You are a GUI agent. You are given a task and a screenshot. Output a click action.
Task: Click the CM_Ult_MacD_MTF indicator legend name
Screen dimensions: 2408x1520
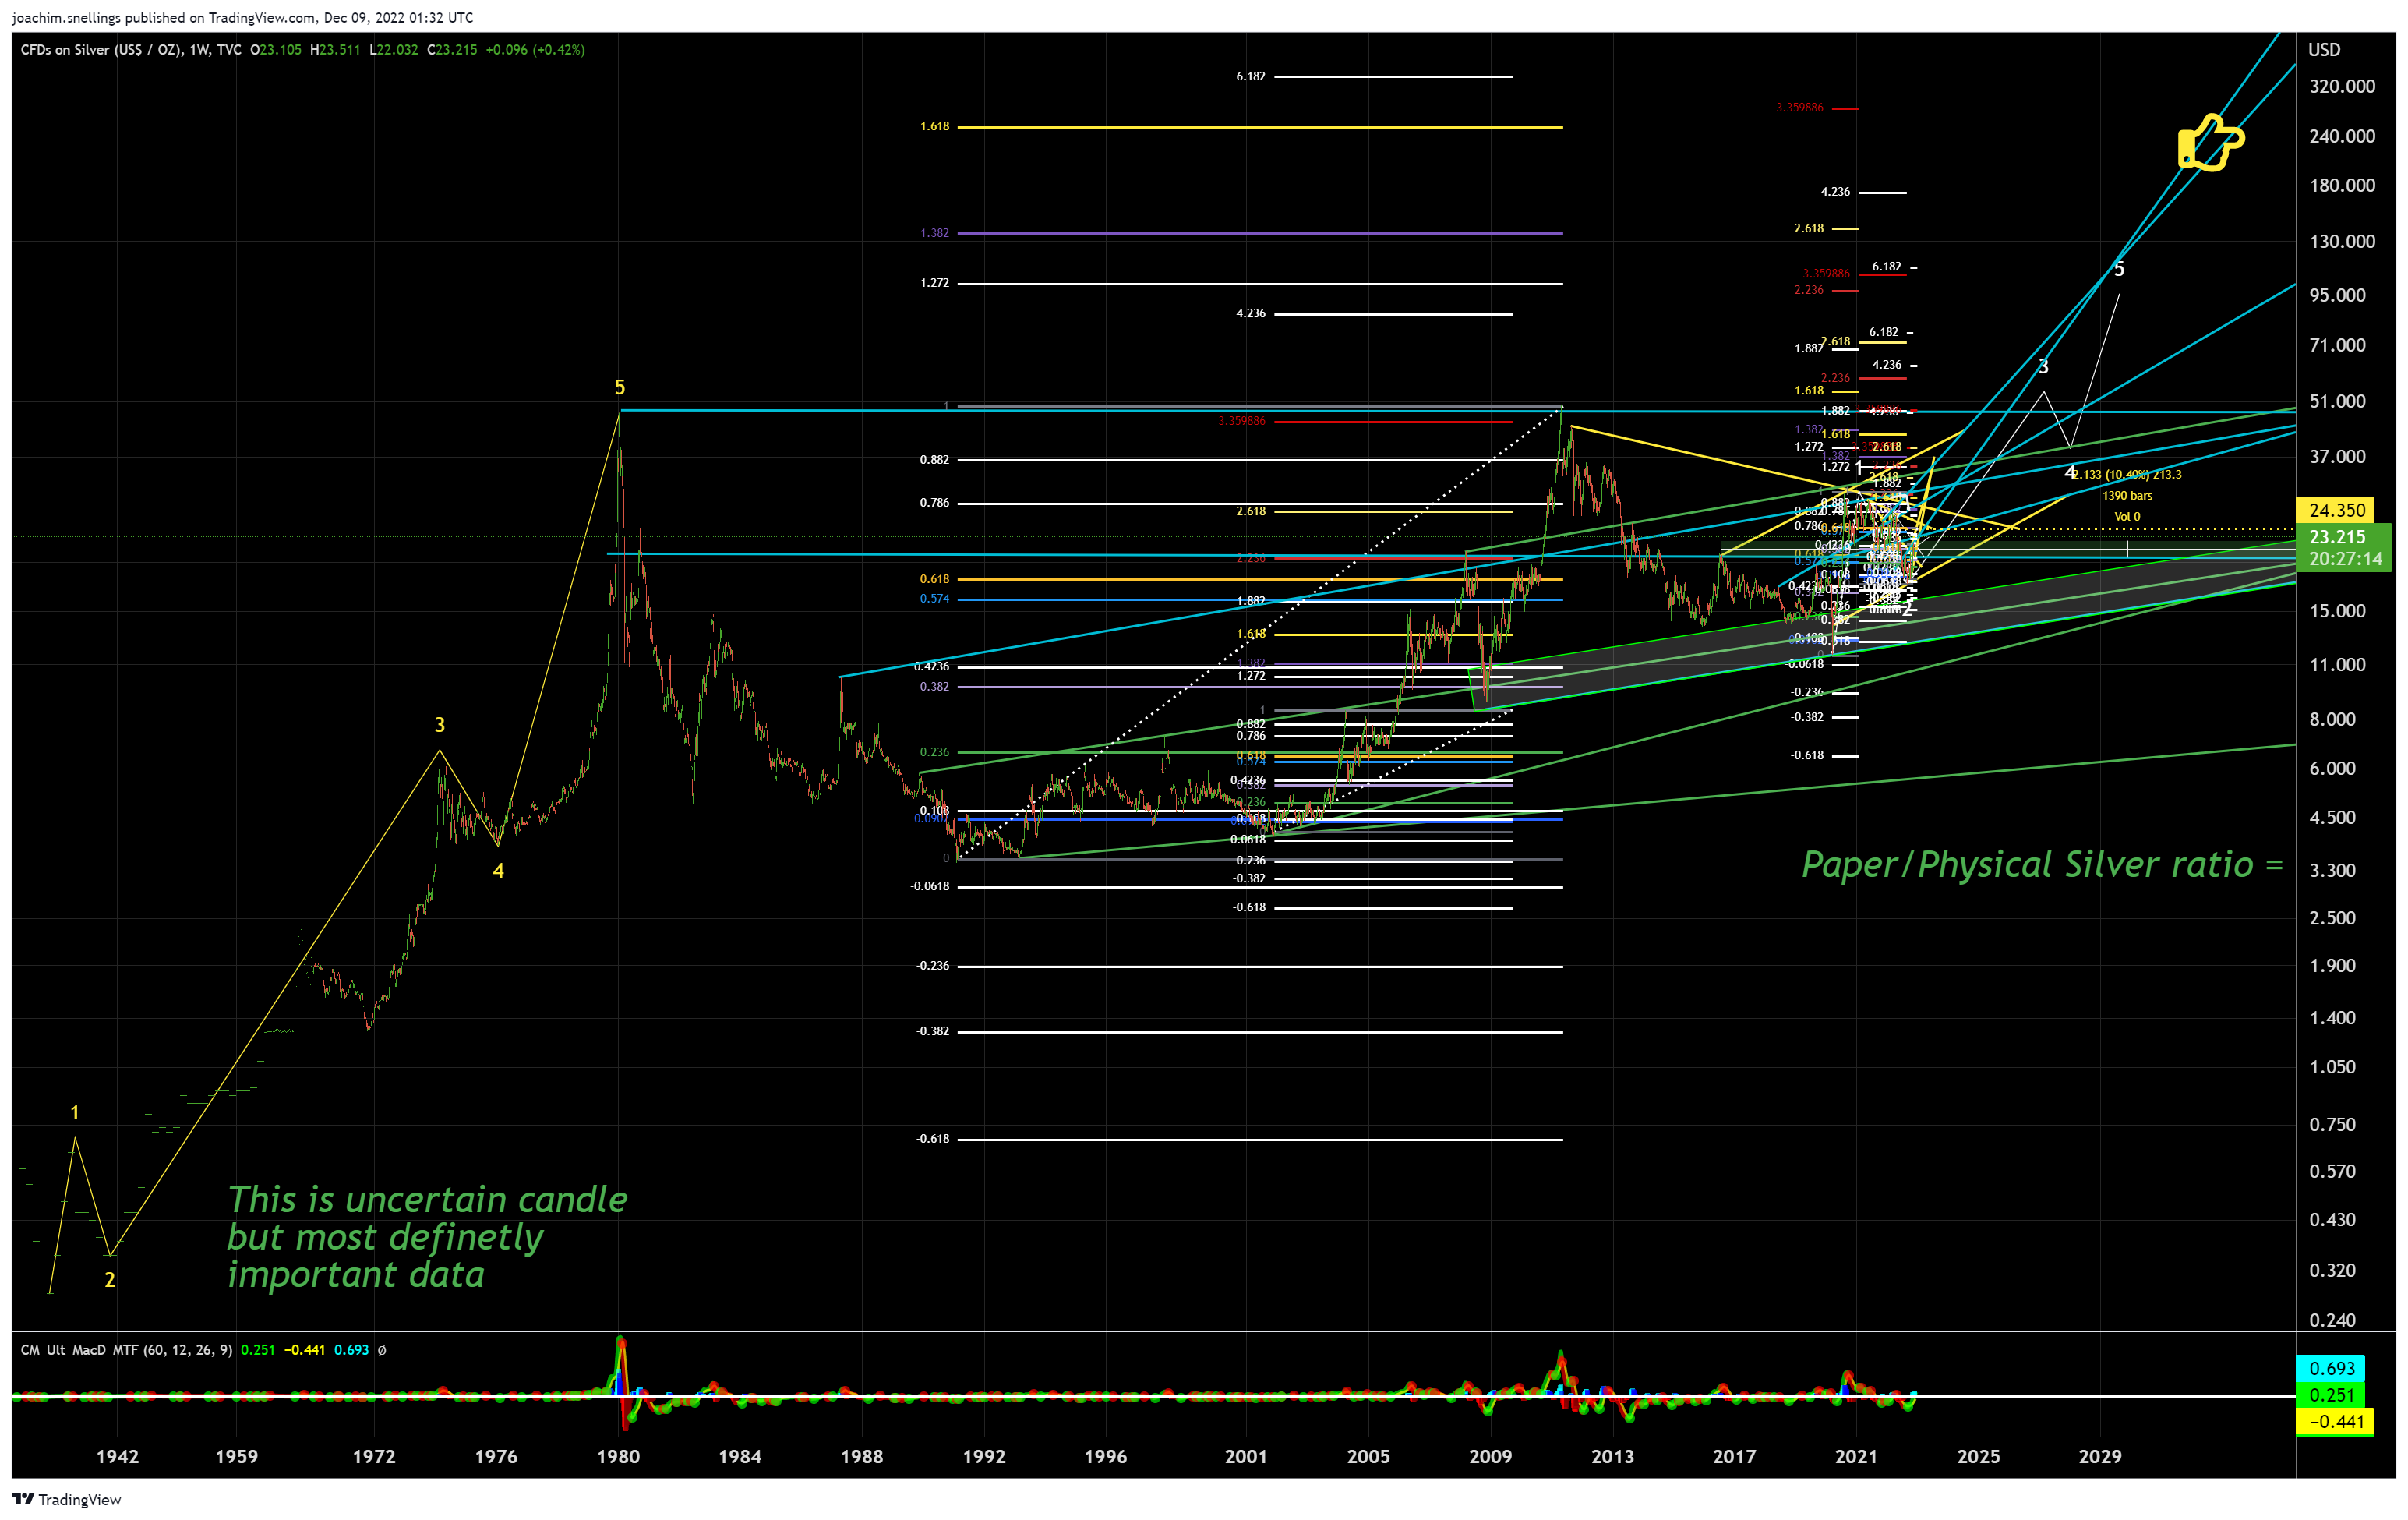point(127,1350)
